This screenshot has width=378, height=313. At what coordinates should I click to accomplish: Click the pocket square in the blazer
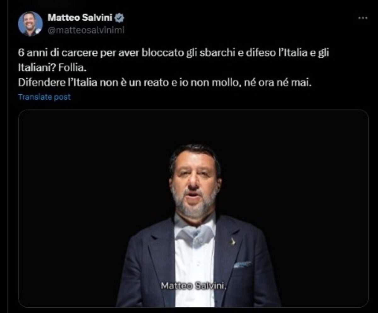[243, 264]
